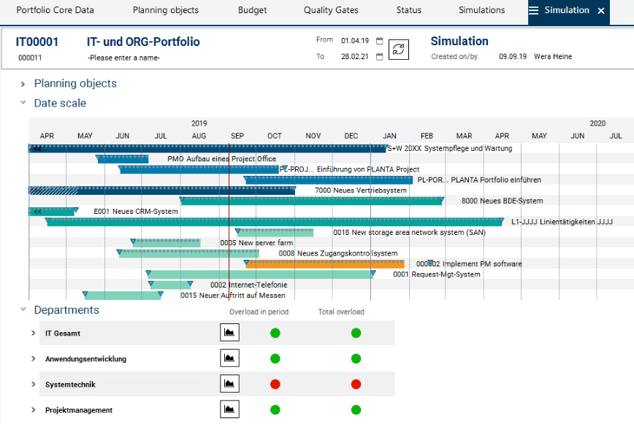634x424 pixels.
Task: Select the orange Implement PM software bar
Action: (324, 264)
